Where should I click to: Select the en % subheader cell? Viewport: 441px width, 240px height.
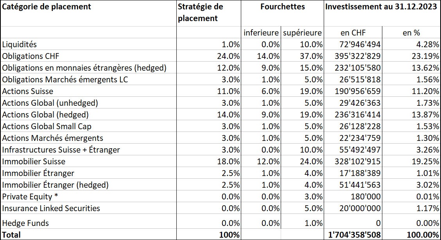411,32
